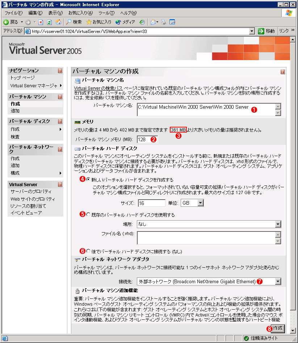Click the History toolbar icon
Screen dimensions: 298x343
(142, 22)
